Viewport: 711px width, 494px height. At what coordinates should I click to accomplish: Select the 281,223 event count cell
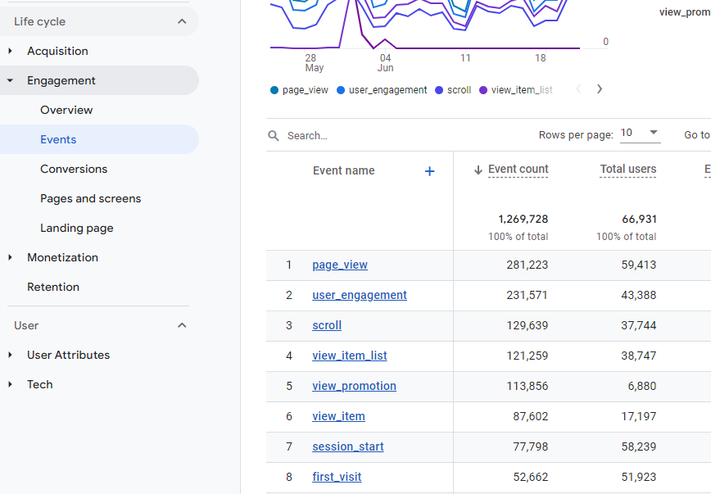tap(528, 265)
